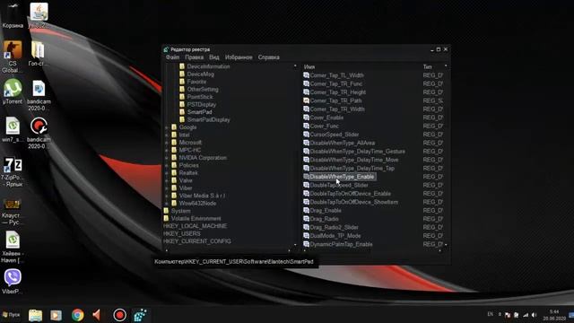
Task: Select the DynamicPalmTap_Enable value
Action: [x=341, y=244]
